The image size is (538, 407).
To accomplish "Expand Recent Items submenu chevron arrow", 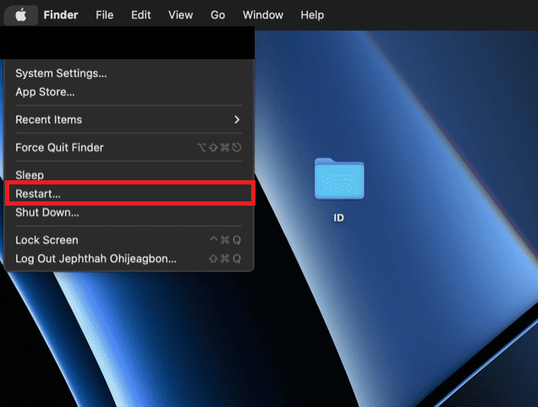I will (x=237, y=119).
